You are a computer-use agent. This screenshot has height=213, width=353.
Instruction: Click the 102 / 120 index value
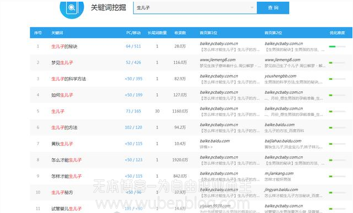coord(133,127)
